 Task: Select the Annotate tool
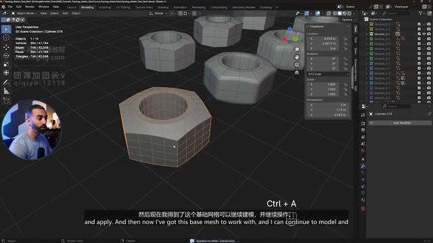click(x=6, y=82)
